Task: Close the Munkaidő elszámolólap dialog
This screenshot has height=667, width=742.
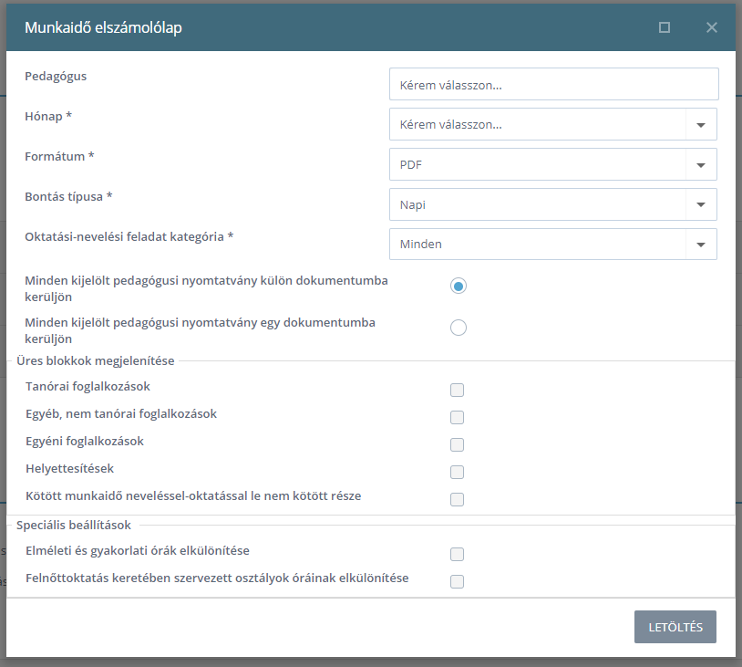Action: coord(711,27)
